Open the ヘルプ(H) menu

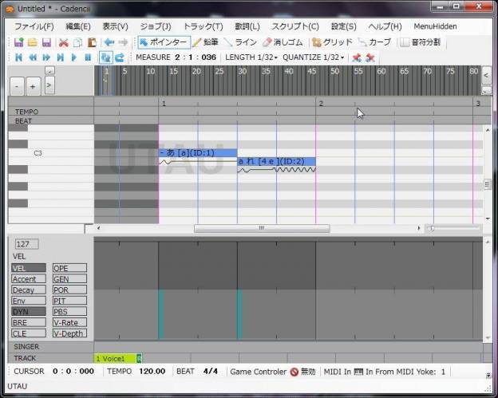[385, 26]
